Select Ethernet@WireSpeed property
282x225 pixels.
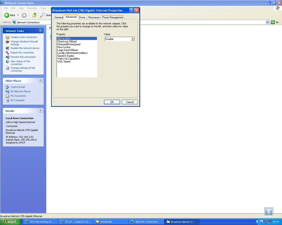[x=77, y=44]
